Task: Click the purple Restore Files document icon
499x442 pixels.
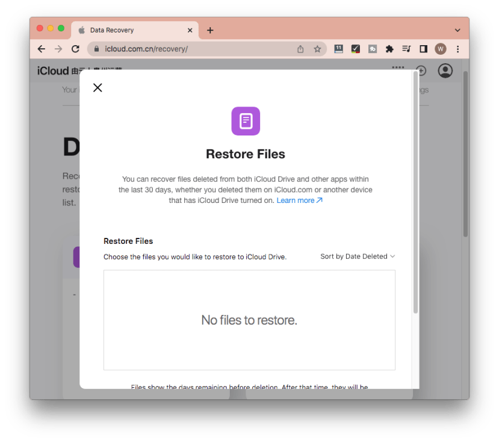Action: (245, 121)
